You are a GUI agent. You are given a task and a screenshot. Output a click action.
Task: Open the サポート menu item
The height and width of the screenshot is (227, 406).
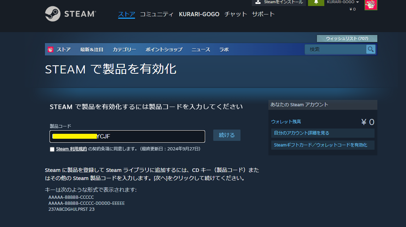pyautogui.click(x=263, y=14)
